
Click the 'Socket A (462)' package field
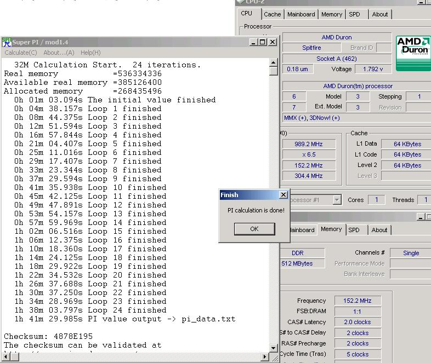(x=337, y=59)
